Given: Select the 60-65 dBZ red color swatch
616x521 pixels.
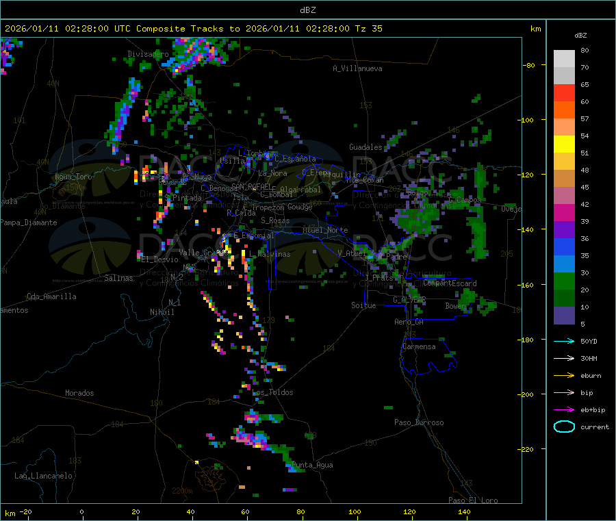Looking at the screenshot, I should pyautogui.click(x=564, y=92).
